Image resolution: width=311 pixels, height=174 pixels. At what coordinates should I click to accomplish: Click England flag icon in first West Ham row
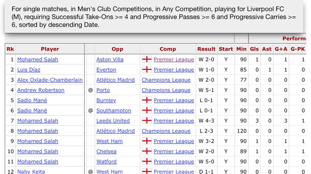(x=147, y=141)
